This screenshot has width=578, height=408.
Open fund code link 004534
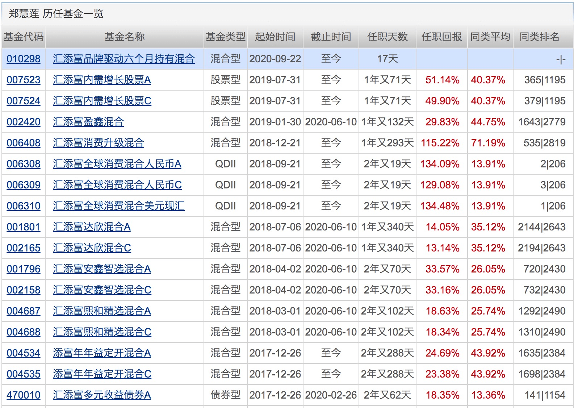point(24,353)
